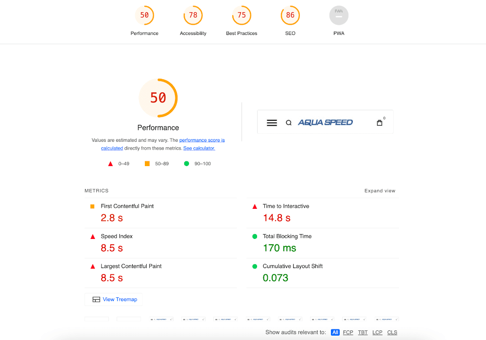Expand the metrics view
This screenshot has height=340, width=486.
380,191
